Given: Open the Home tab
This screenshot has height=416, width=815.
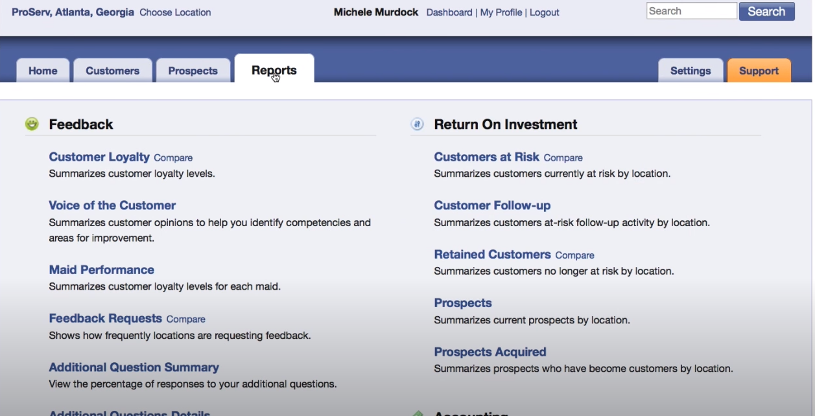Looking at the screenshot, I should pyautogui.click(x=43, y=71).
